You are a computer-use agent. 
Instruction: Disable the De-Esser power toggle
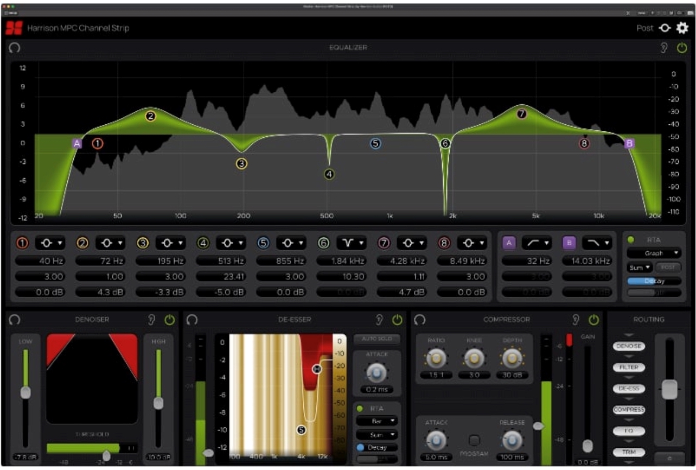398,320
